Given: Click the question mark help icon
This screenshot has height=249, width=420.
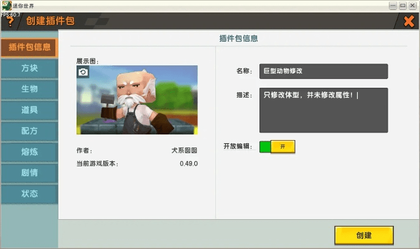Looking at the screenshot, I should click(9, 22).
